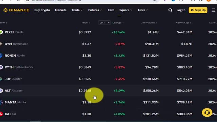Open the hamburger menu icon
This screenshot has width=217, height=122.
coord(213,10)
